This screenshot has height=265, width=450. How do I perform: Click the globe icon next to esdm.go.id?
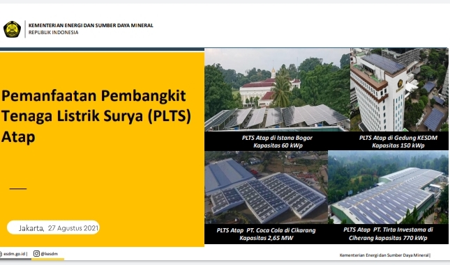pos(1,254)
